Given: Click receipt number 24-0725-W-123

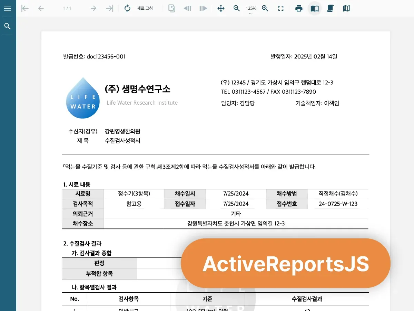Looking at the screenshot, I should [338, 204].
